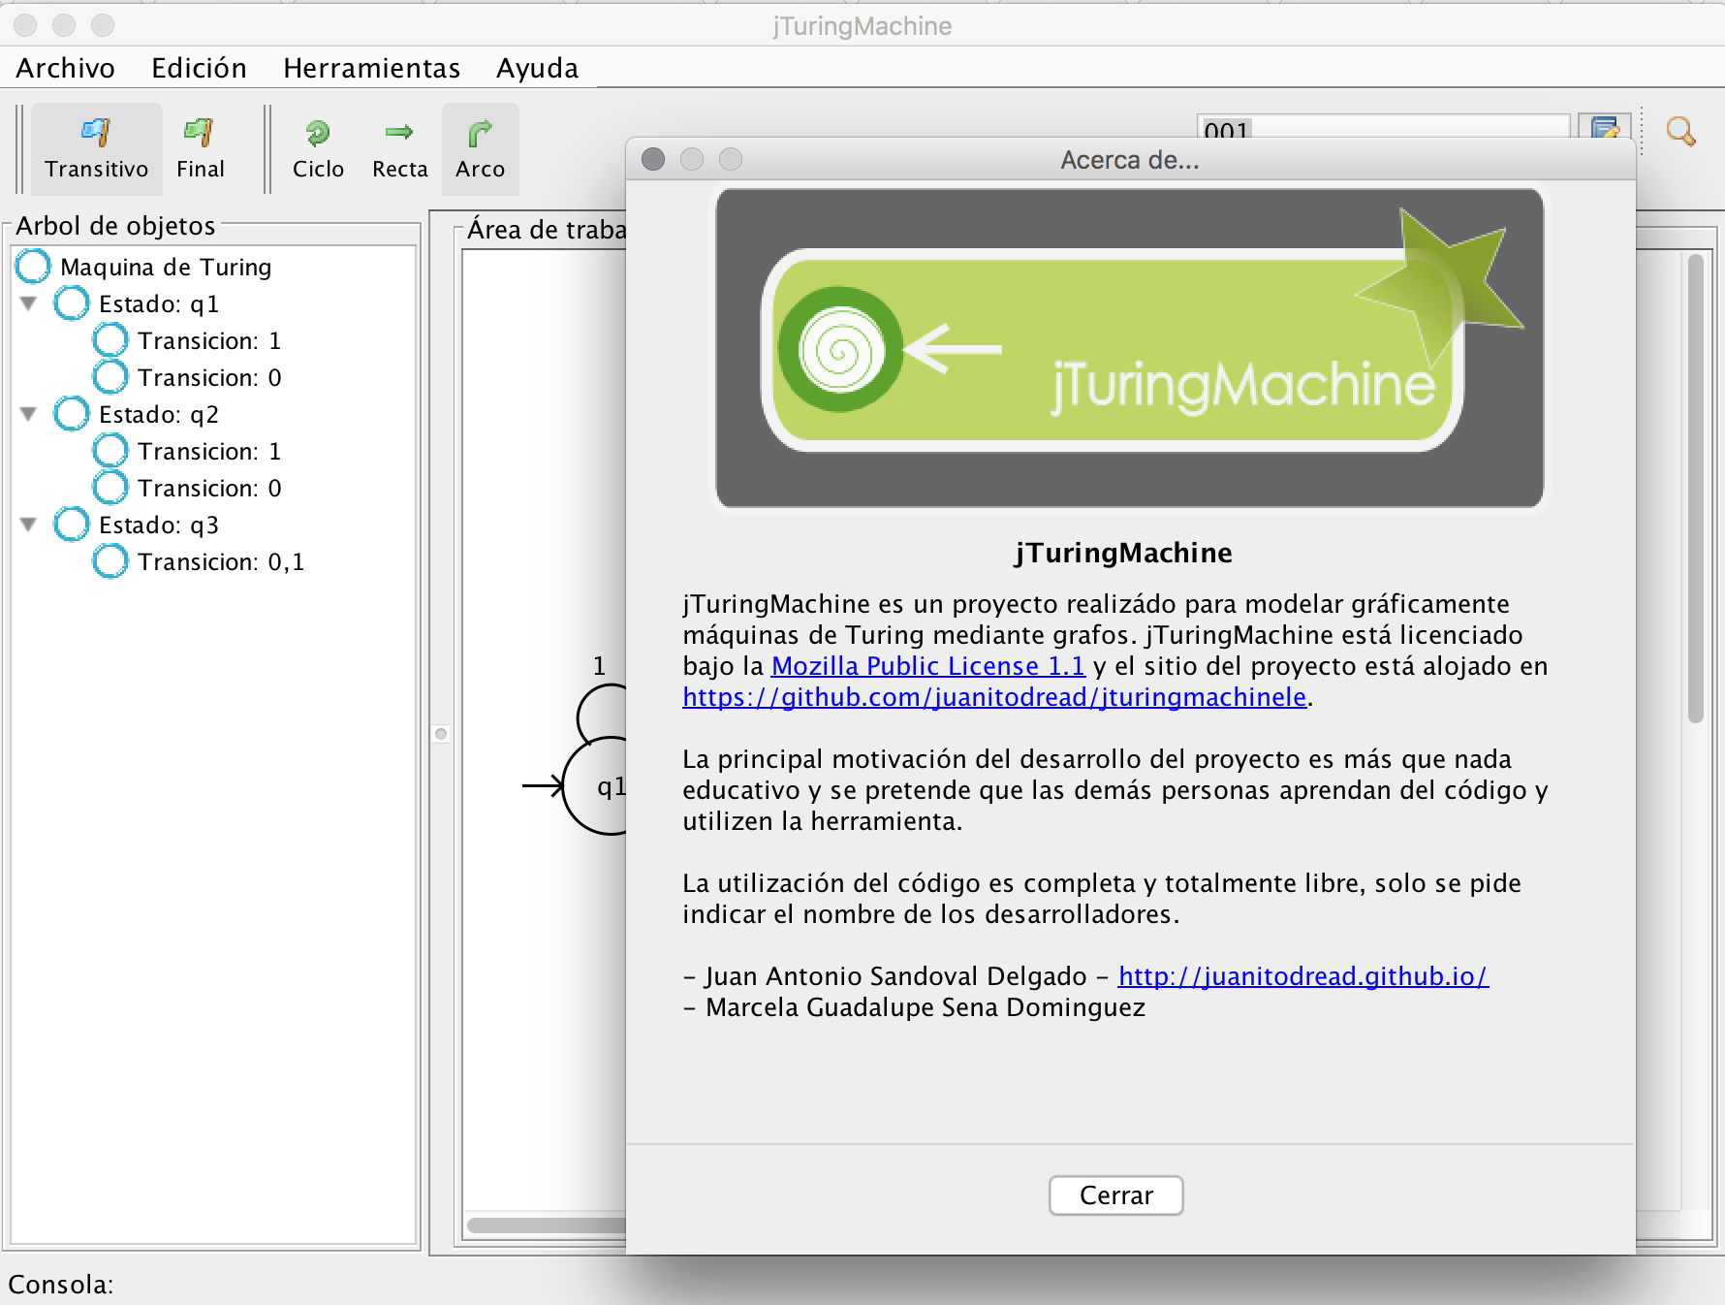The width and height of the screenshot is (1725, 1305).
Task: Select the Transitivo state tool
Action: (96, 148)
